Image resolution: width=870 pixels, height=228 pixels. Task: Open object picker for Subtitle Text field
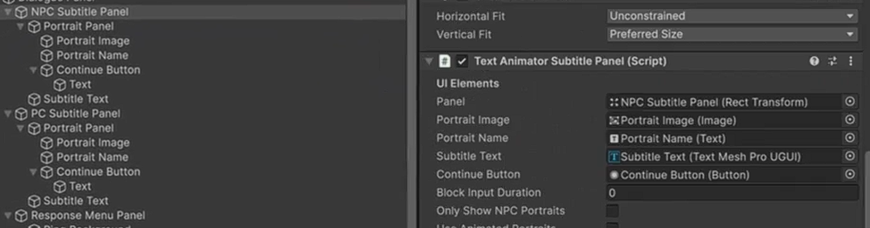(850, 156)
